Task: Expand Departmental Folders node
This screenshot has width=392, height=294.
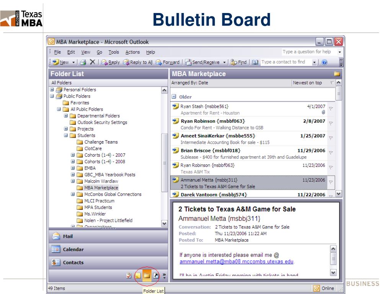Action: (x=66, y=116)
